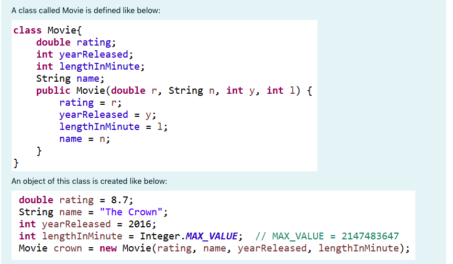The width and height of the screenshot is (453, 264).
Task: Click the sentence 'A class called Movie is defined like below:'
Action: click(86, 10)
